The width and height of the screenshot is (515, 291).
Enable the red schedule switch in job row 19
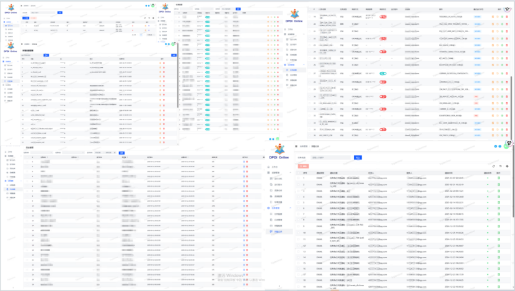tap(382, 17)
